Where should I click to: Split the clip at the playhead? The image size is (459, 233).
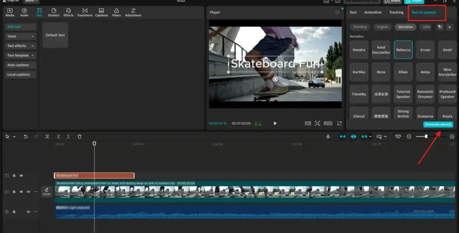(47, 136)
